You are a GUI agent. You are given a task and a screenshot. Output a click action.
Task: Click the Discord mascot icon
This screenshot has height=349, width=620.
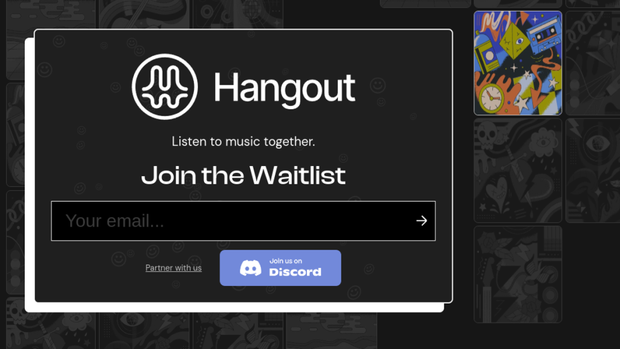pos(250,268)
